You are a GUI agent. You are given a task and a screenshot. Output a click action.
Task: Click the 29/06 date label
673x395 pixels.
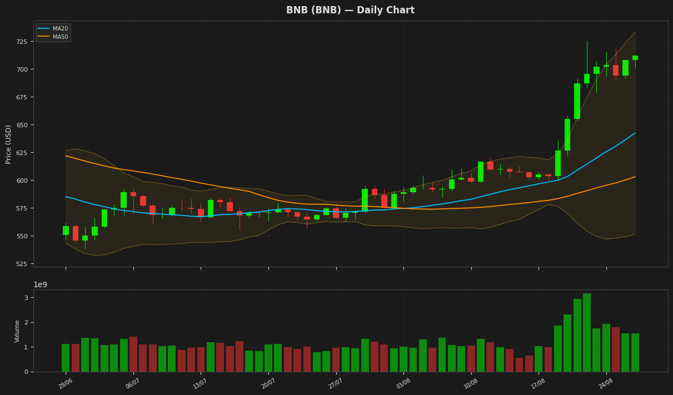point(65,383)
